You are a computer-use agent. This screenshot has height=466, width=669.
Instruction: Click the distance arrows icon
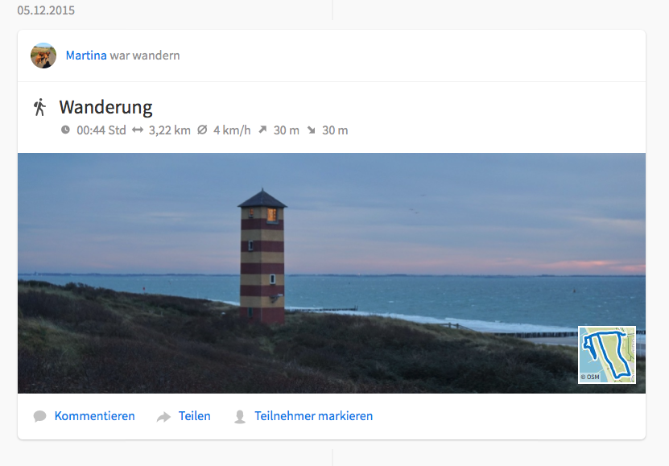tap(138, 130)
